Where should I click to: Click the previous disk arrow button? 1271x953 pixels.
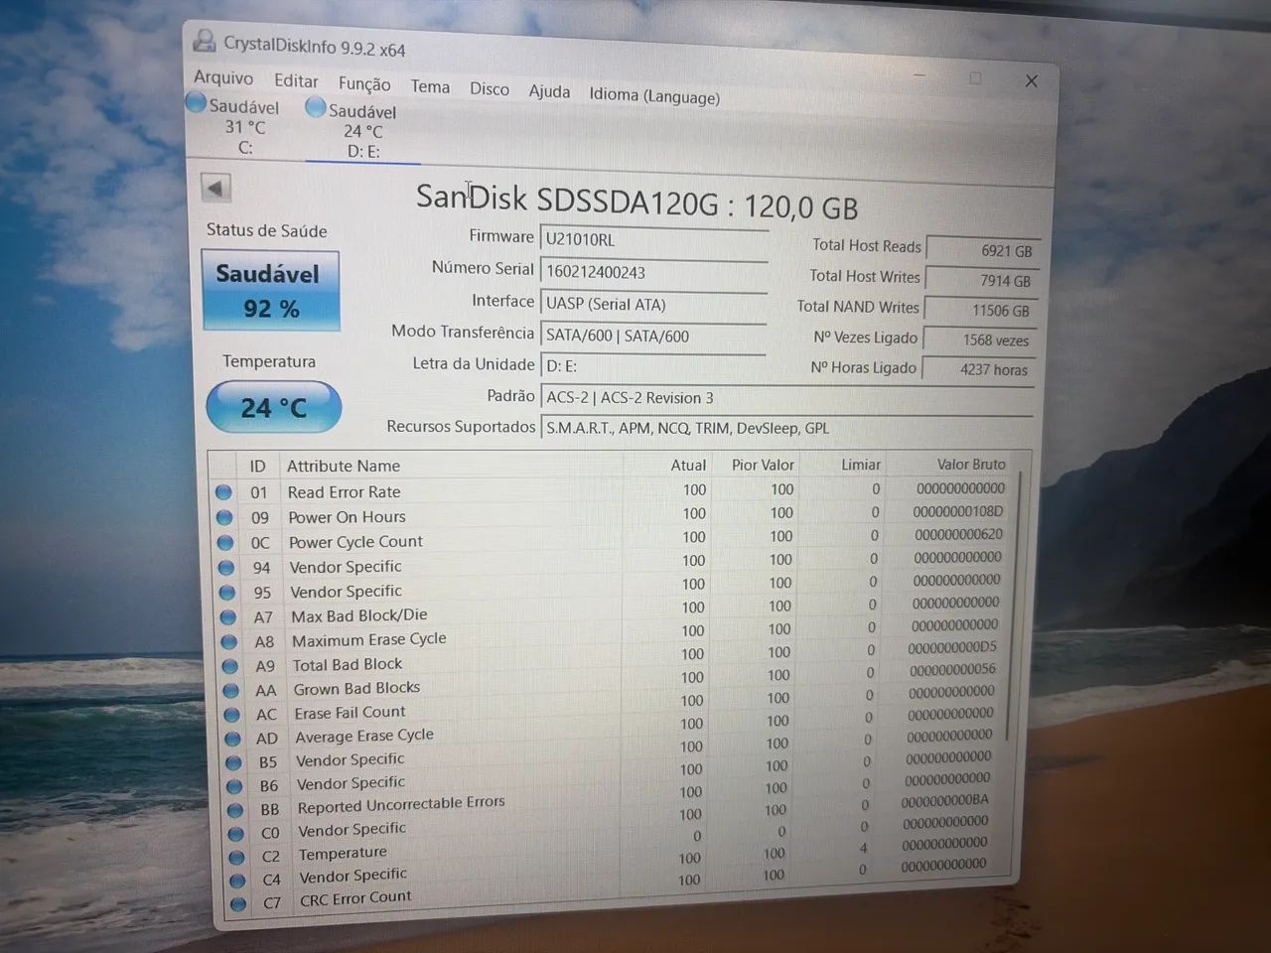click(215, 188)
